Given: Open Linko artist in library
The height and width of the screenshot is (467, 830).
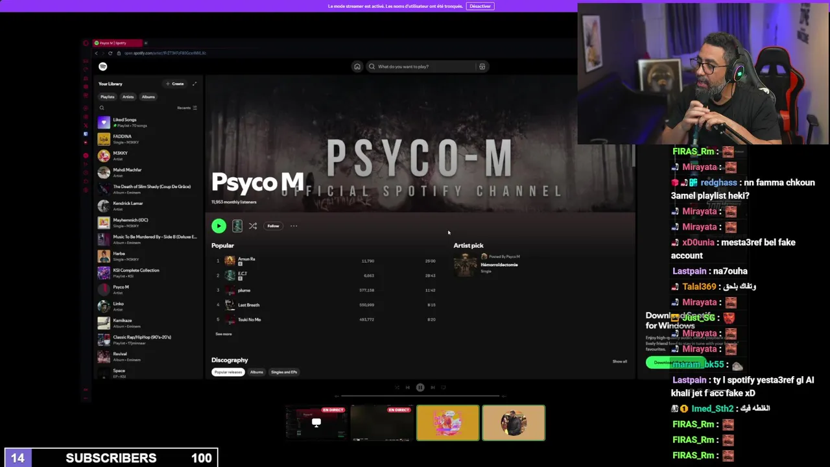Looking at the screenshot, I should coord(148,306).
